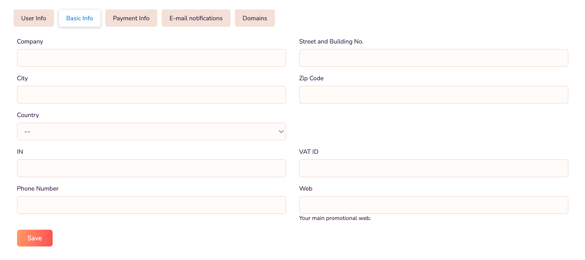This screenshot has width=585, height=260.
Task: Click the Country dropdown chevron arrow
Action: 281,131
